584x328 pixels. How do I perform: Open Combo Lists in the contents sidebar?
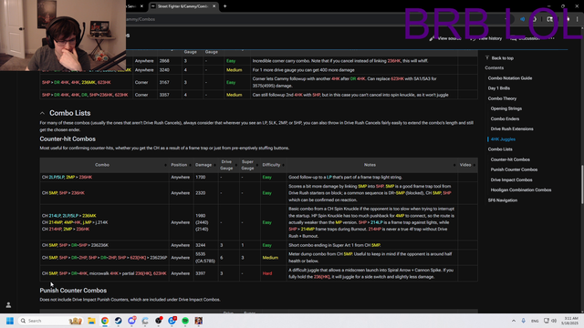pos(500,149)
